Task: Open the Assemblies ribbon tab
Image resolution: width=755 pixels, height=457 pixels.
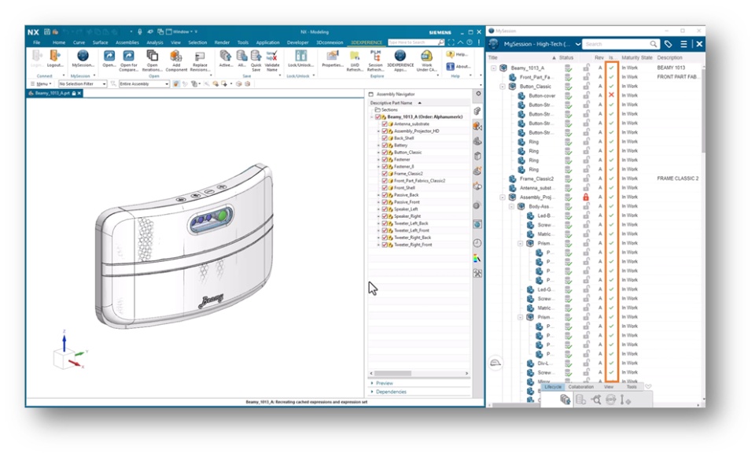Action: pos(127,42)
